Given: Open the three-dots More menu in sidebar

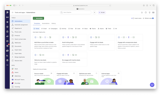Looking at the screenshot, I should [7, 65].
